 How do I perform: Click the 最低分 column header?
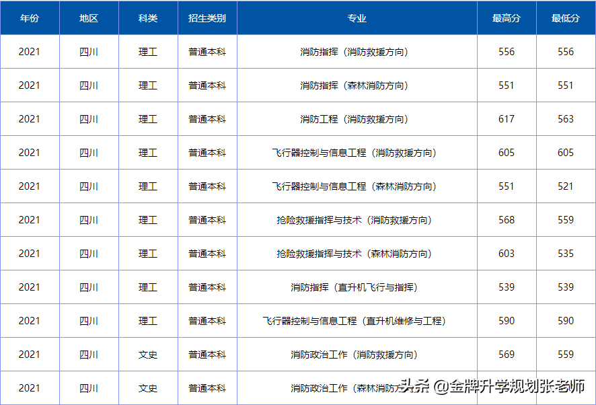click(x=565, y=18)
